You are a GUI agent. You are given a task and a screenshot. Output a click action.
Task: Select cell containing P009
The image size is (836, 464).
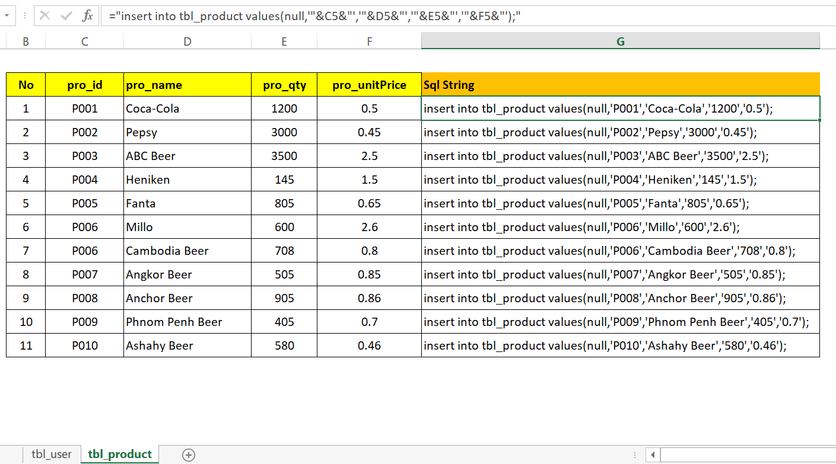85,322
